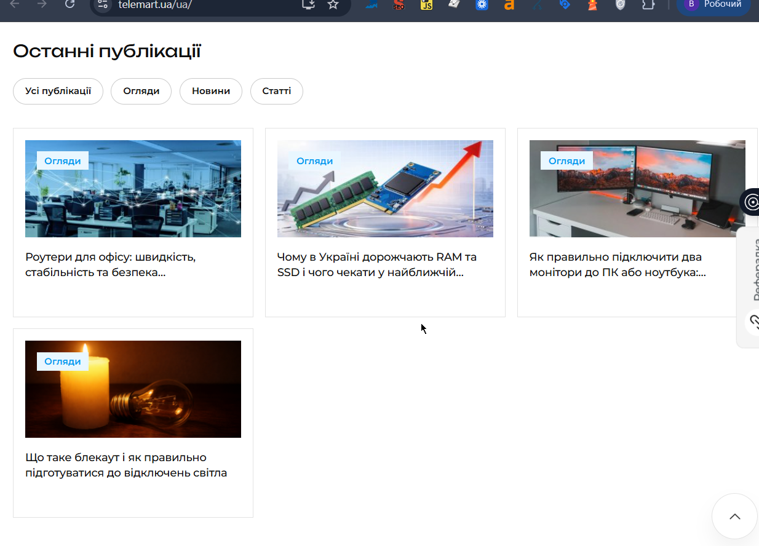Screen dimensions: 759x546
Task: Open the dark circular target widget icon
Action: pyautogui.click(x=750, y=202)
